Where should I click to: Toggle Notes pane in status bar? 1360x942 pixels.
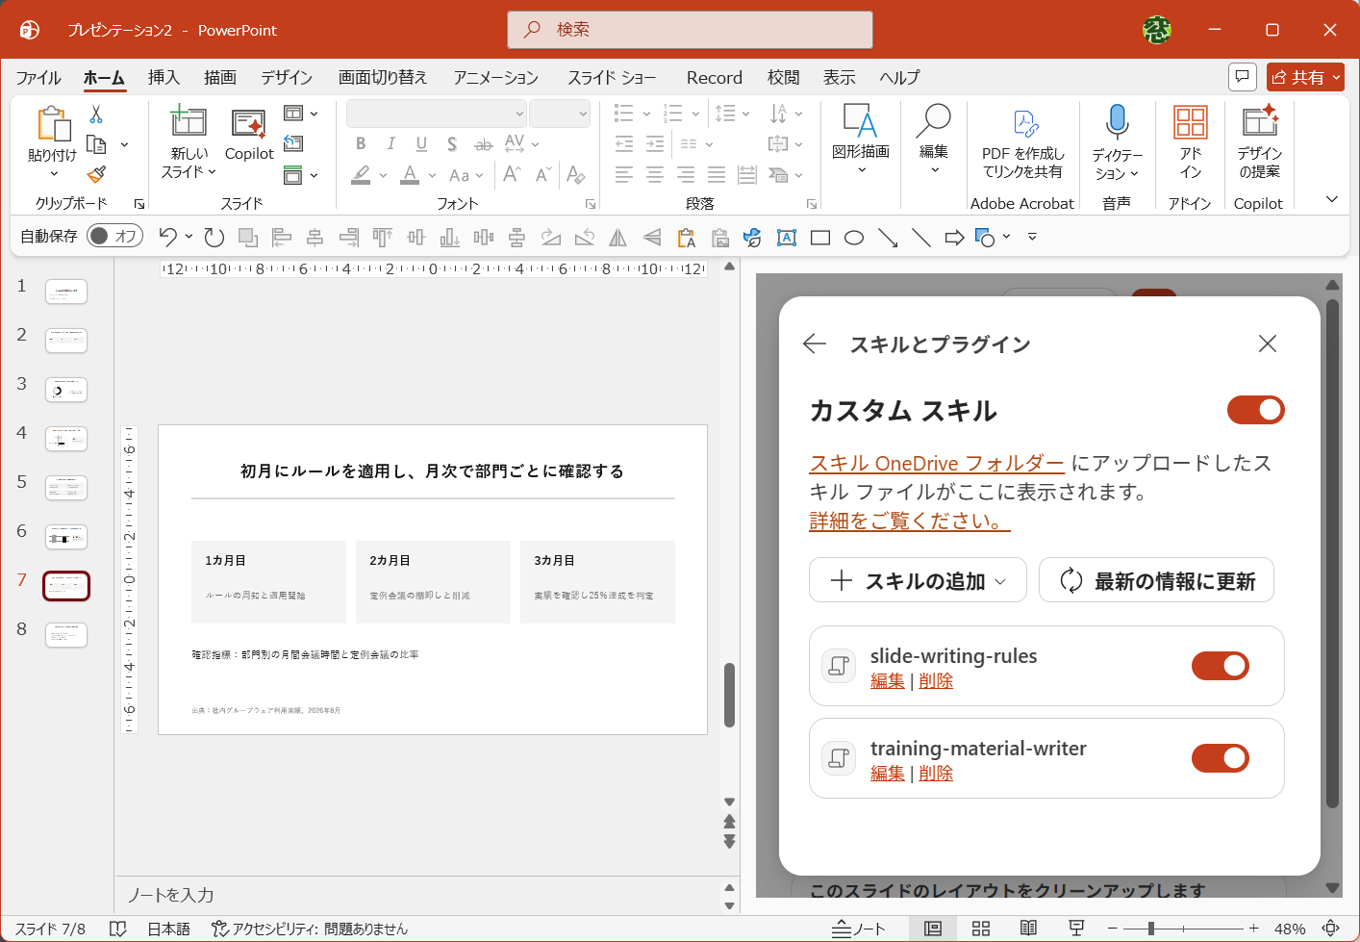[x=858, y=929]
